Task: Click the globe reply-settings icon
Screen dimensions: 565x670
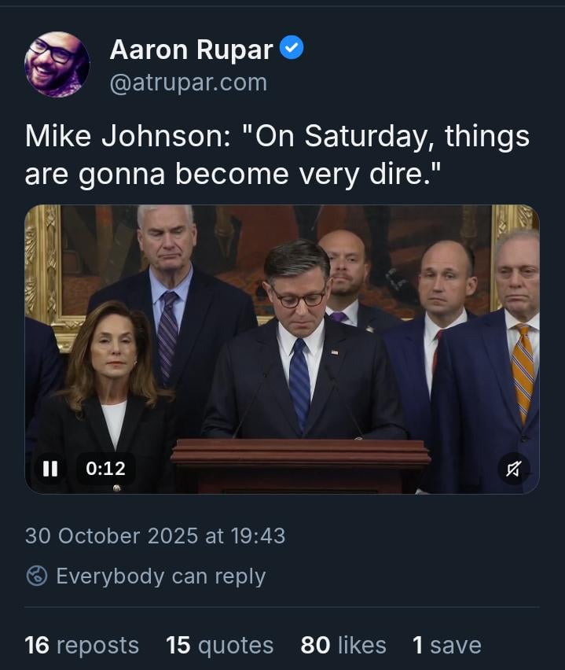Action: [x=37, y=576]
